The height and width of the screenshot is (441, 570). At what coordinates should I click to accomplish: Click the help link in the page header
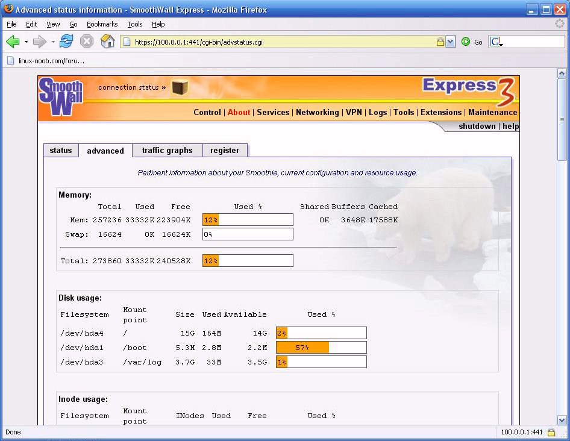tap(510, 126)
